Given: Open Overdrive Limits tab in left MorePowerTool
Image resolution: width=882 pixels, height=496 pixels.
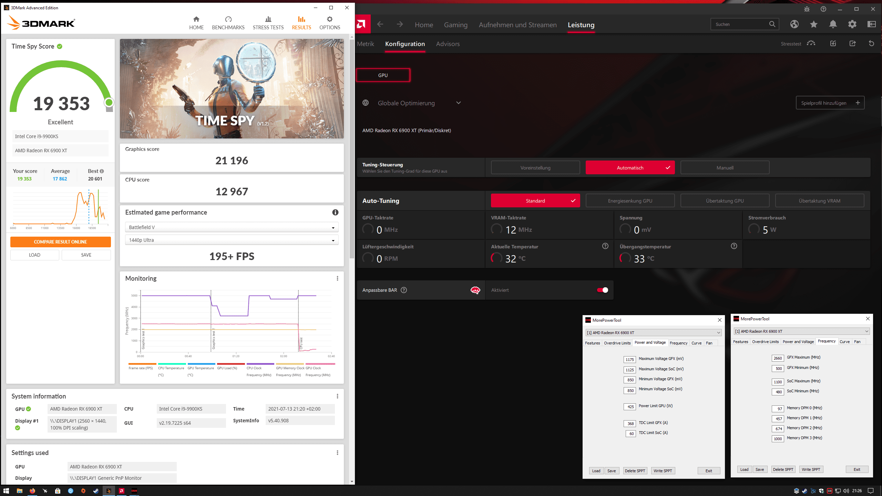Looking at the screenshot, I should 617,343.
